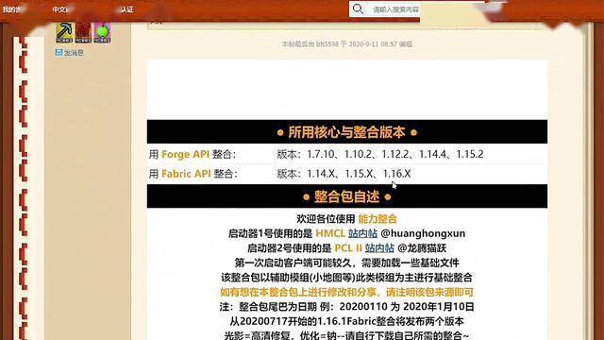Click the red MCBBS medal badge

(x=83, y=32)
